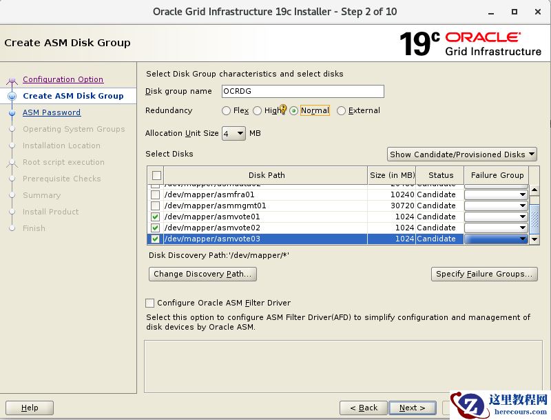Click the disk list scrollbar down arrow
This screenshot has width=551, height=420.
534,239
